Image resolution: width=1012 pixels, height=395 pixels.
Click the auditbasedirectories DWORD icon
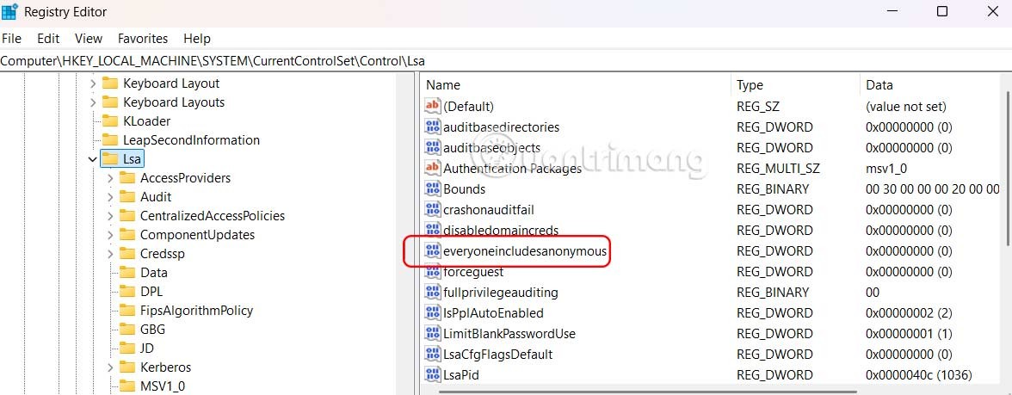coord(432,127)
